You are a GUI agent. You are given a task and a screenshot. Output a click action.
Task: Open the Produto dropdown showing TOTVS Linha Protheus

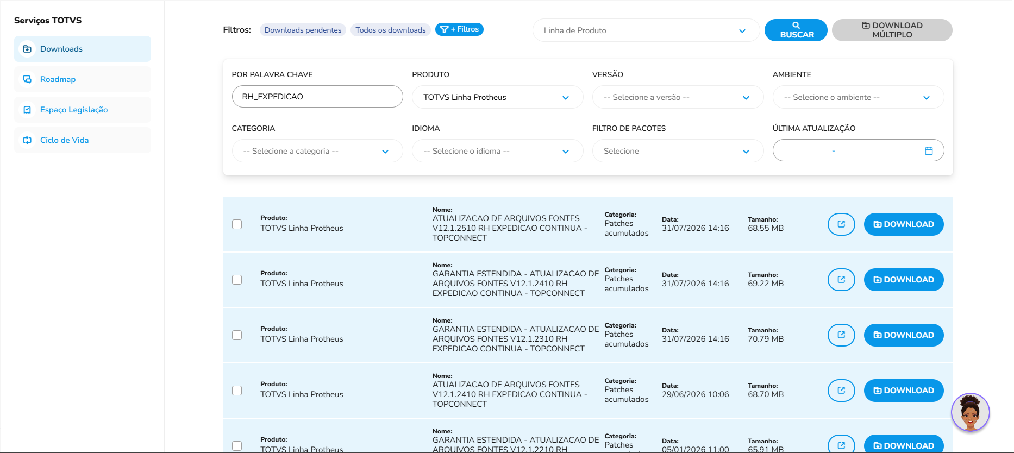coord(497,97)
